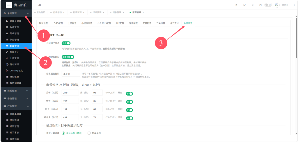Disable the 终身卡 (永久) enable switch
The width and height of the screenshot is (298, 142).
(130, 118)
